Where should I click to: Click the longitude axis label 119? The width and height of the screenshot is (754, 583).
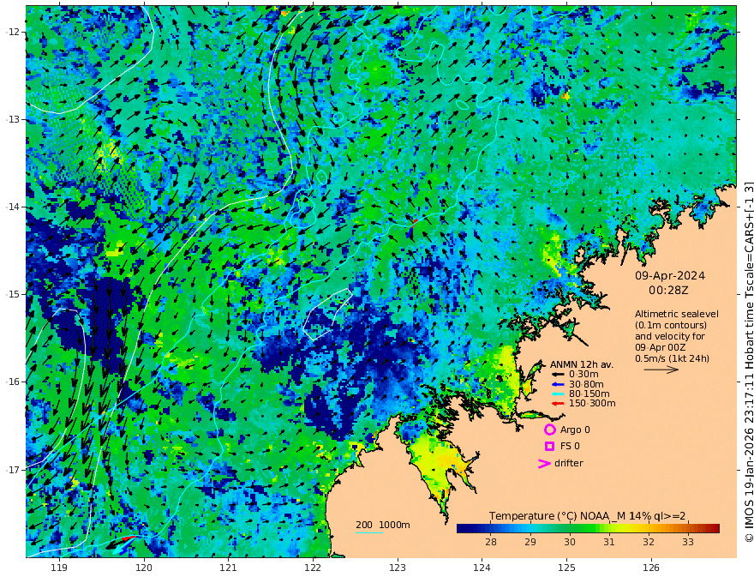point(59,568)
